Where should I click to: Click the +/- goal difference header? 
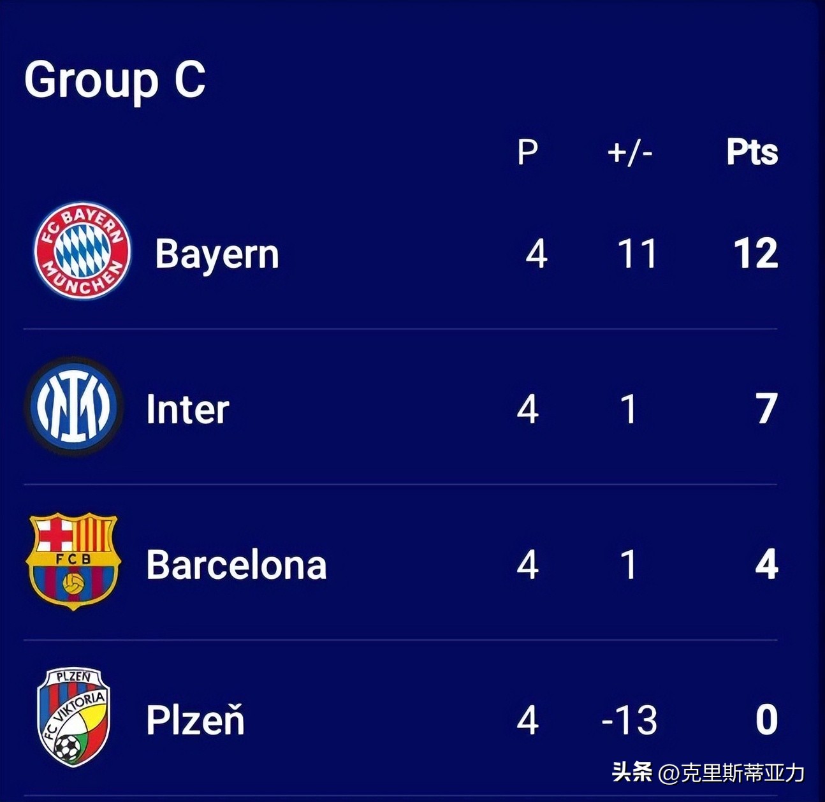click(x=630, y=152)
